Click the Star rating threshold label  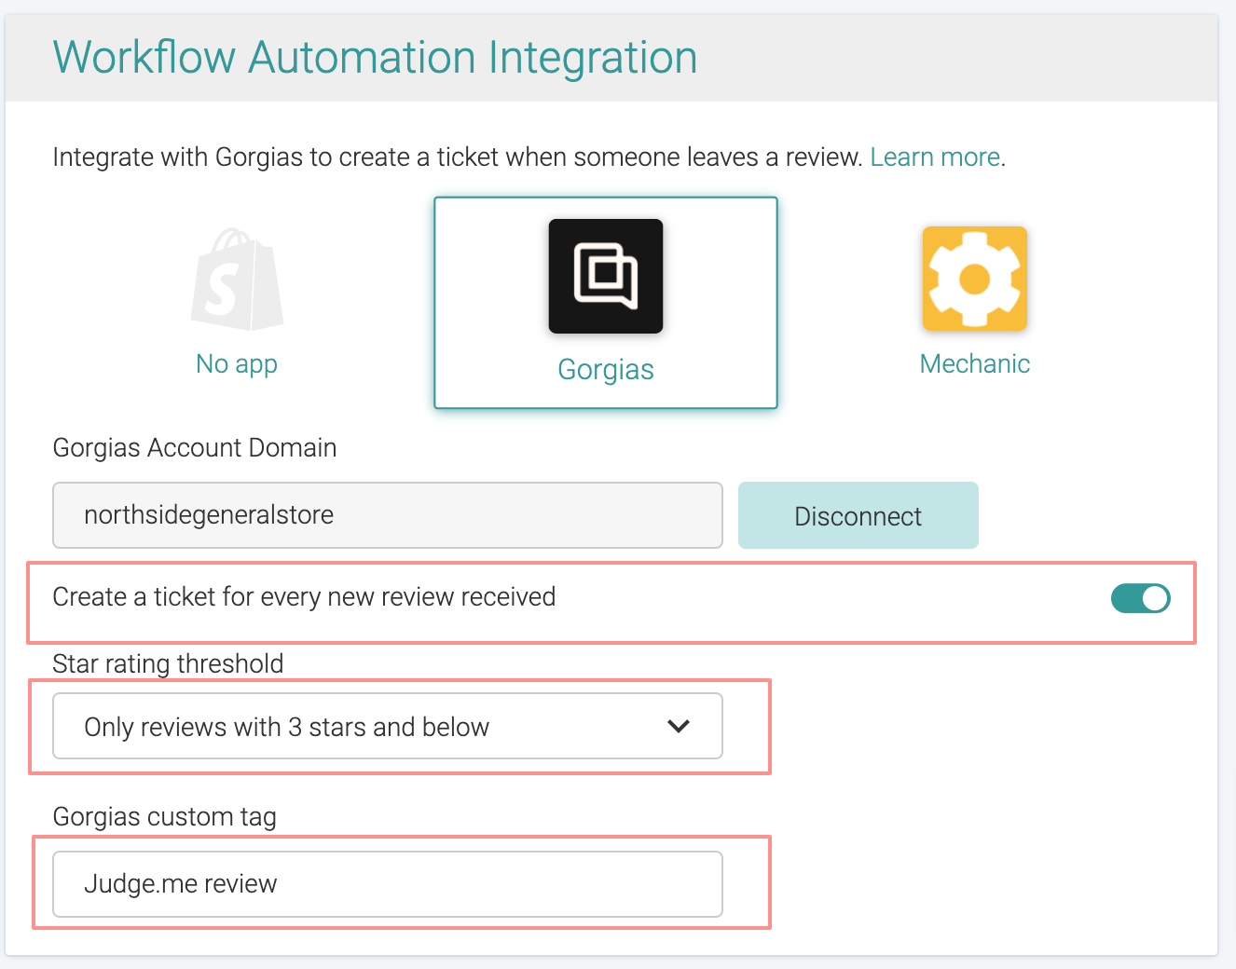coord(168,663)
